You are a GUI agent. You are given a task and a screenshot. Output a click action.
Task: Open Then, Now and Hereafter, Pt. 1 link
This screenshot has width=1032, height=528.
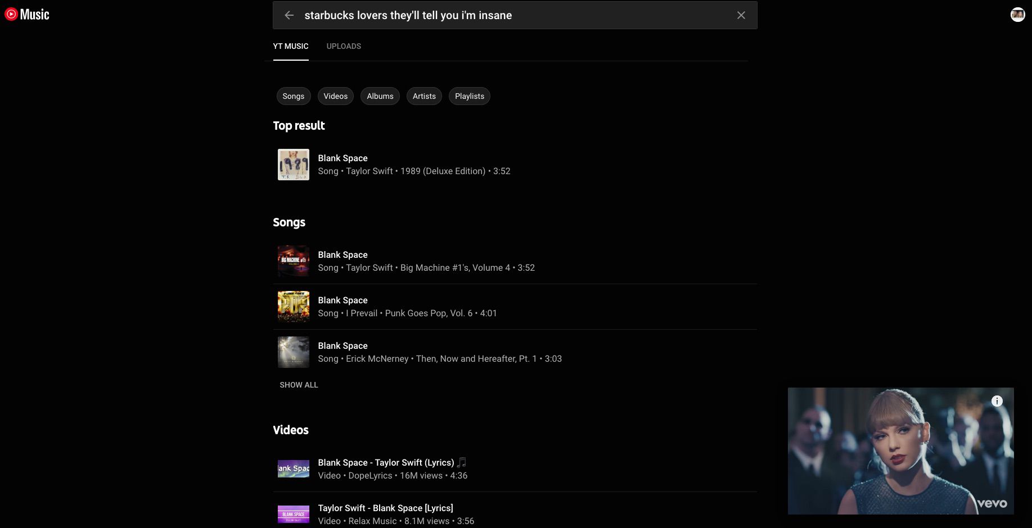(x=476, y=359)
